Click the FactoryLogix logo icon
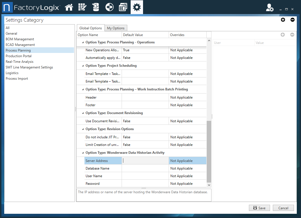The image size is (301, 218). pos(8,7)
